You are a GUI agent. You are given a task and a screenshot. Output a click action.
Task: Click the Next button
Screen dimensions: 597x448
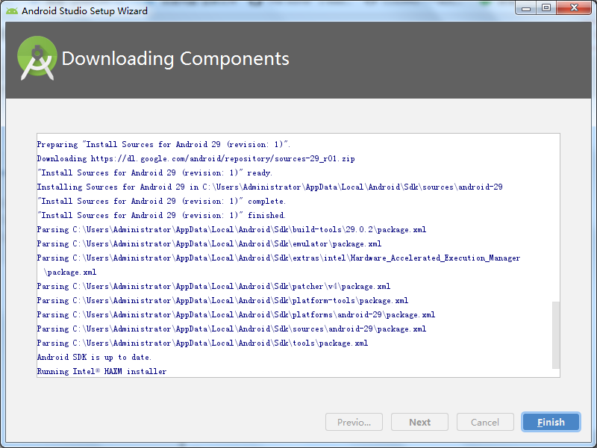(419, 422)
